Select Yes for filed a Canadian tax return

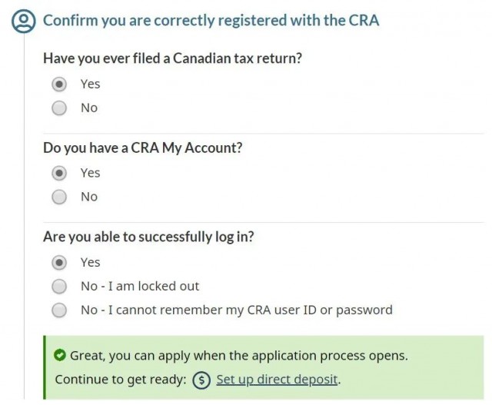[59, 84]
